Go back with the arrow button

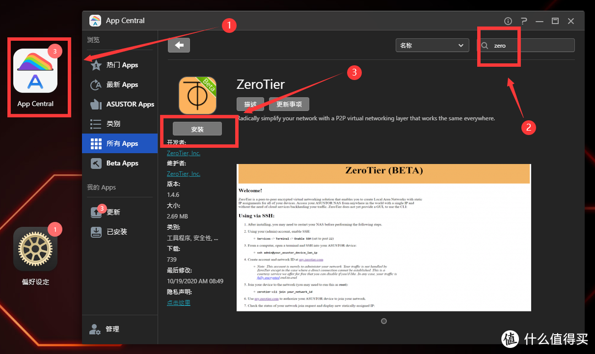[178, 45]
